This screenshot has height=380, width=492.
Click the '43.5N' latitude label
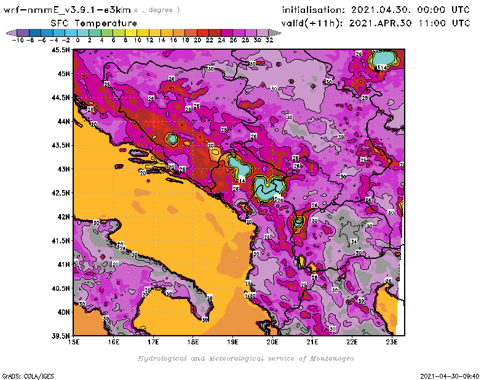60,145
